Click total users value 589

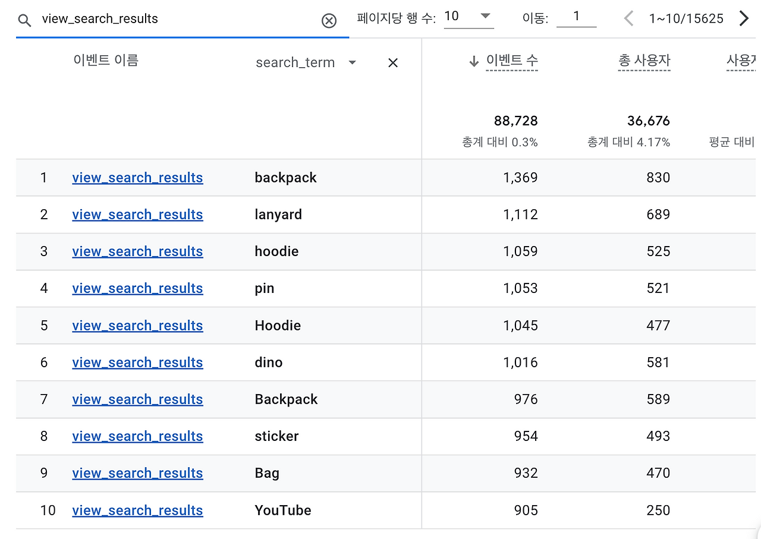point(658,399)
